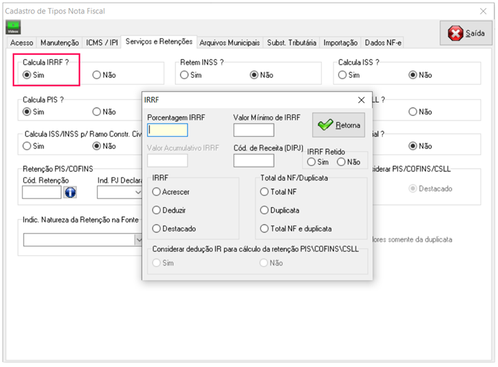Screen dimensions: 498x367
Task: Choose Total NF e duplicata option
Action: coord(264,228)
